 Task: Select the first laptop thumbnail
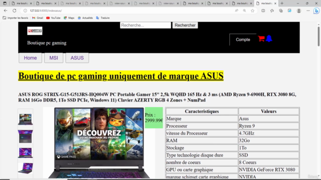tap(26, 119)
